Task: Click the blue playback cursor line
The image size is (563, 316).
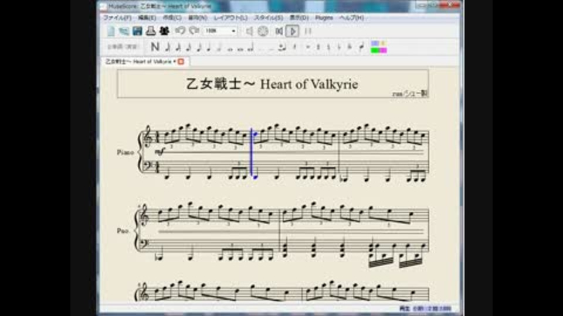Action: (x=252, y=152)
